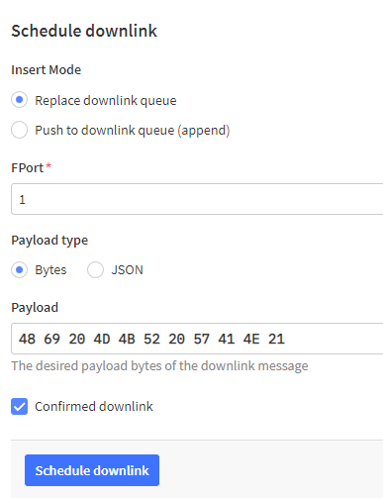
Task: Click the 'Insert Mode' section label
Action: [x=47, y=70]
